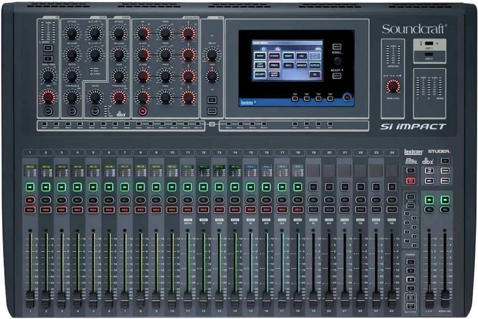
Task: Select the red-lit HPF frequency knob
Action: (x=48, y=97)
